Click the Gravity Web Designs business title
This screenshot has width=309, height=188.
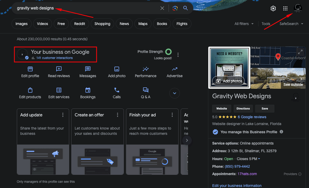(242, 96)
